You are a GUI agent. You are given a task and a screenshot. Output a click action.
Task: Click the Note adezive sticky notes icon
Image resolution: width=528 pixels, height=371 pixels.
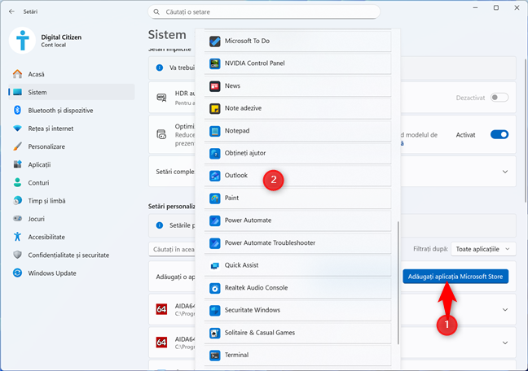[x=215, y=108]
